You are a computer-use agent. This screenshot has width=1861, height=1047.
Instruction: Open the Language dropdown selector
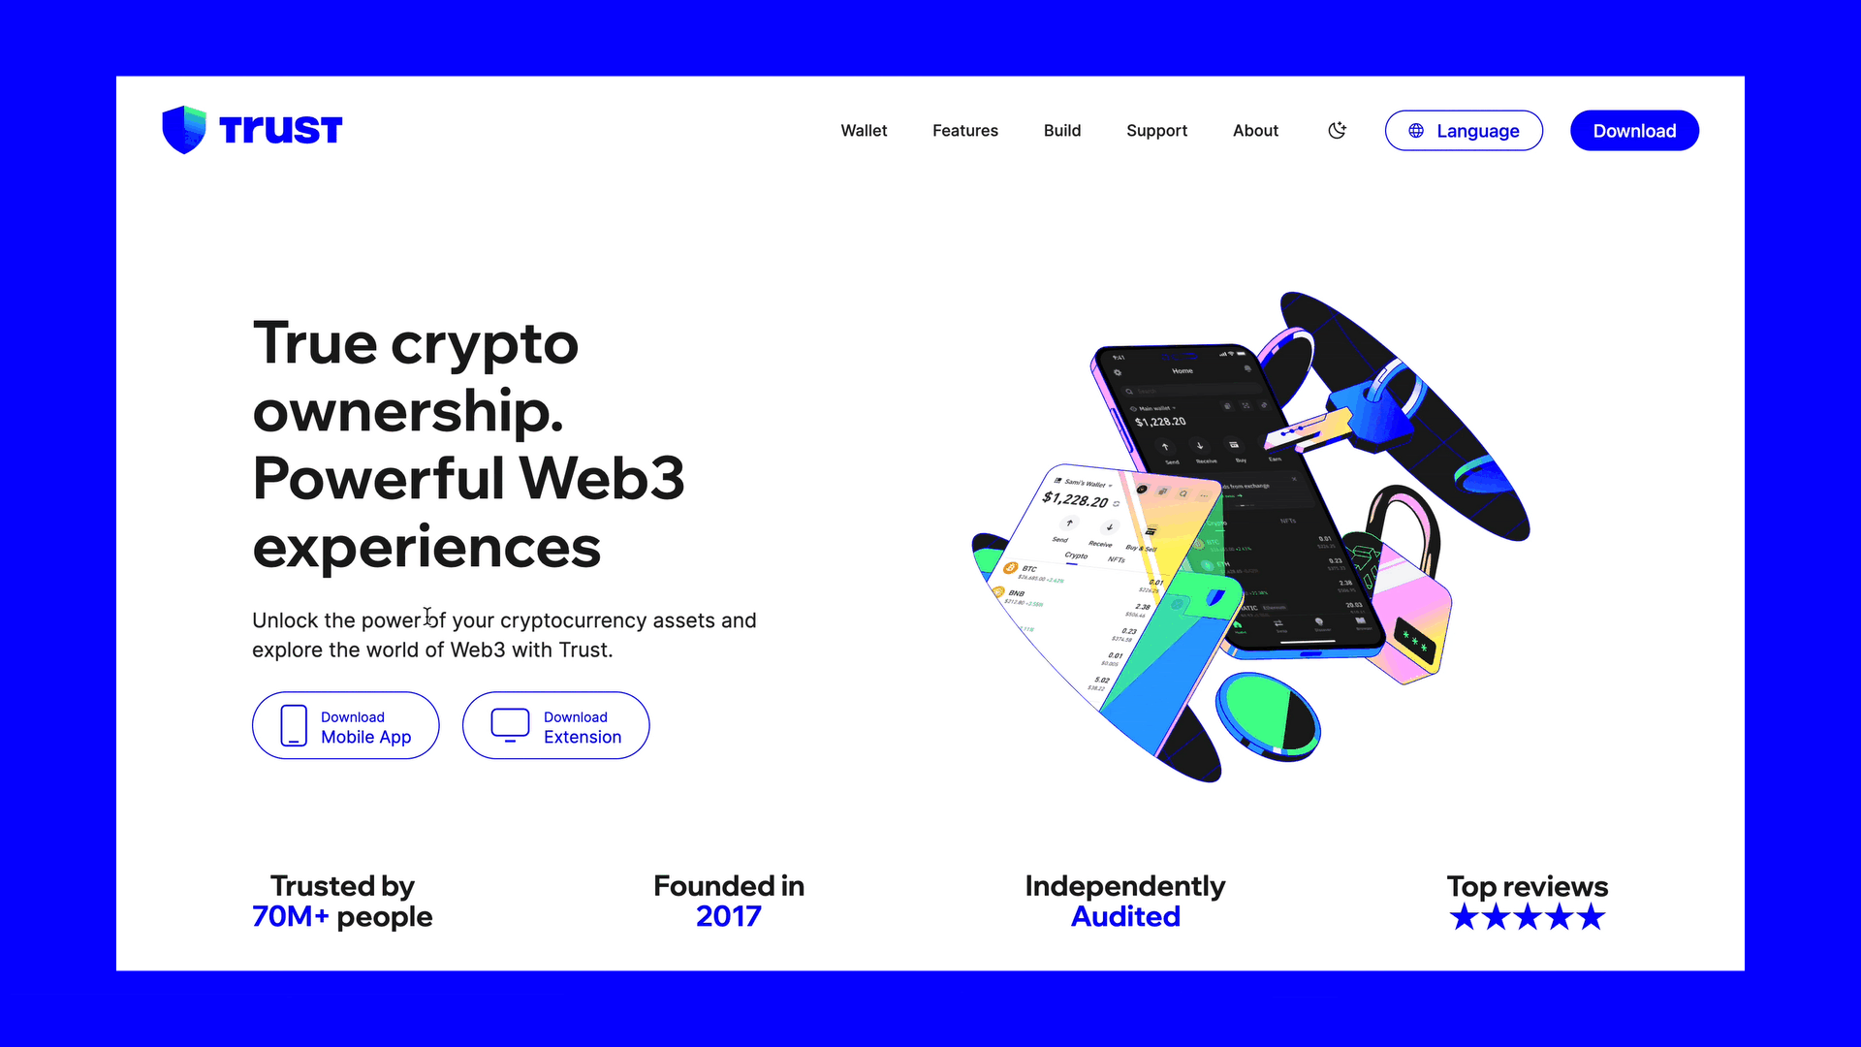coord(1464,129)
